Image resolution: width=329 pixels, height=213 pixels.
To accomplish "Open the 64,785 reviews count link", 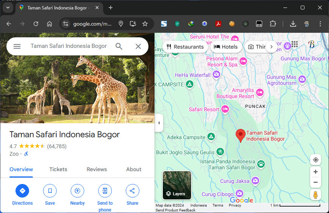I will 57,146.
